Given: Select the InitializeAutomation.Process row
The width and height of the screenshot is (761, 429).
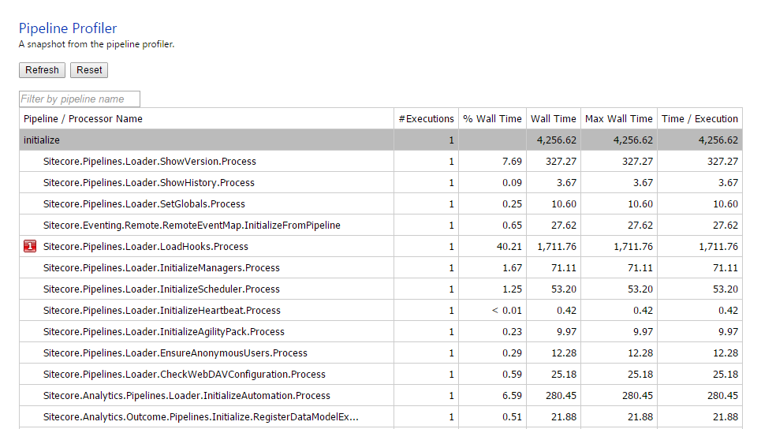Looking at the screenshot, I should 381,396.
